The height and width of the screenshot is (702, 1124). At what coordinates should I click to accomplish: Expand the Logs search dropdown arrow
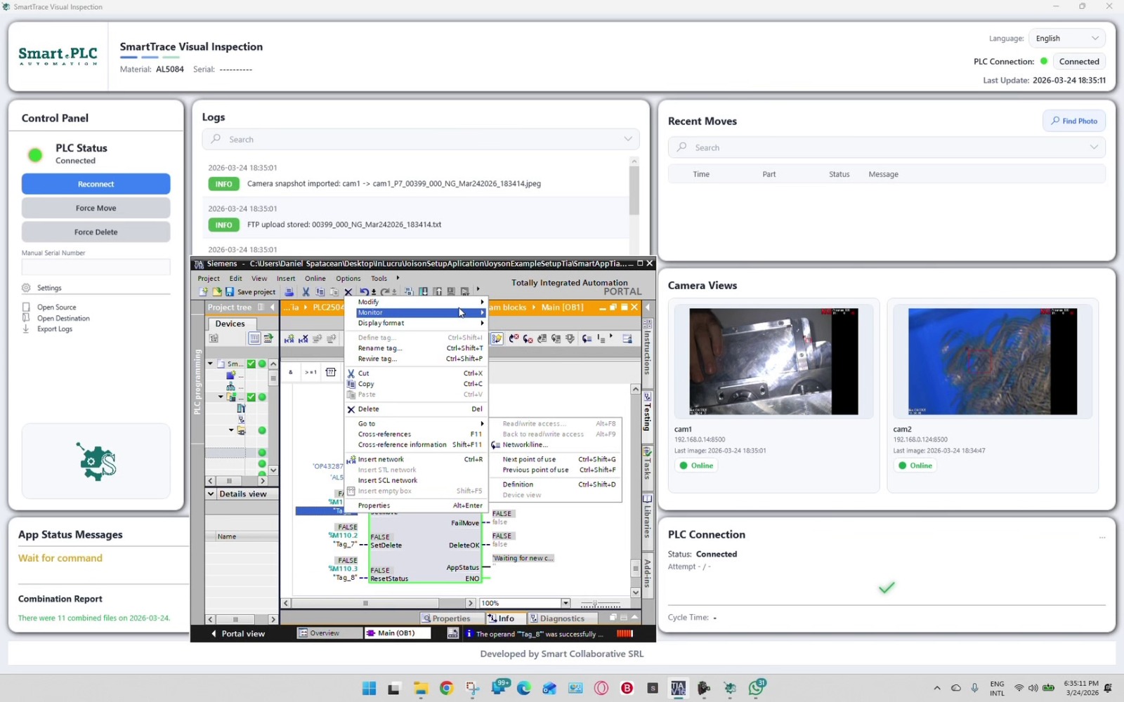628,139
